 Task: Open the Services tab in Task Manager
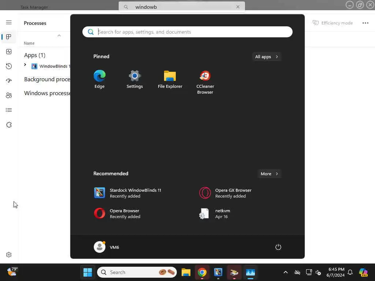pos(9,125)
